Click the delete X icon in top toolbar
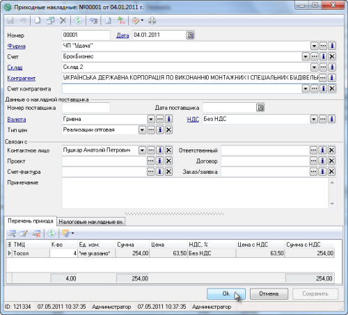This screenshot has height=315, width=348. click(63, 21)
